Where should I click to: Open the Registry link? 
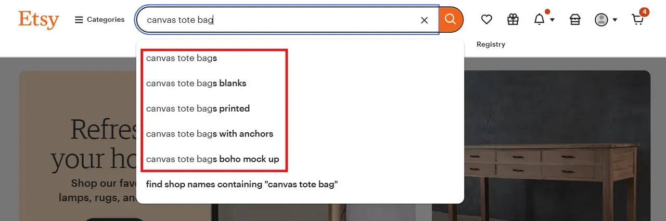point(491,44)
